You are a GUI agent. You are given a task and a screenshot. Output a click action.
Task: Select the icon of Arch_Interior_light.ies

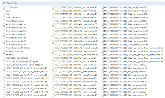[4, 21]
